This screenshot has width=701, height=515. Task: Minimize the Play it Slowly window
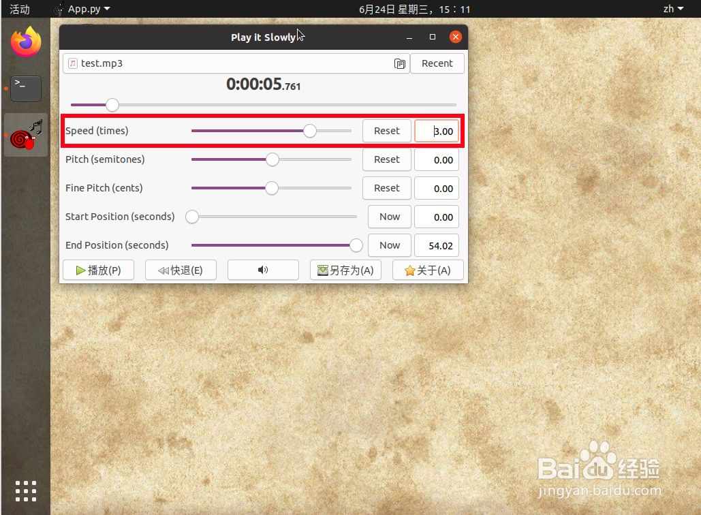point(409,37)
